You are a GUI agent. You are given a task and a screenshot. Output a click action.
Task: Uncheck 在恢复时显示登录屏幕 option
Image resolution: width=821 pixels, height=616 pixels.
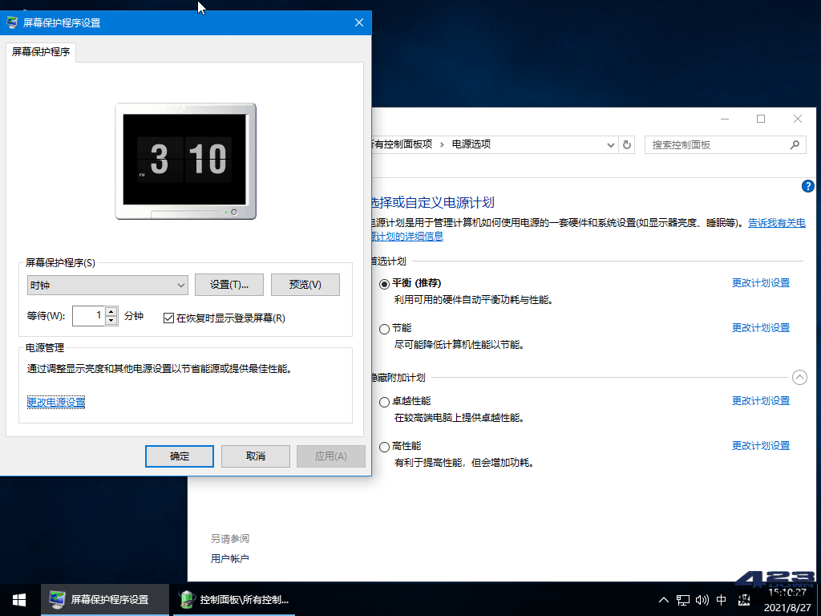pyautogui.click(x=168, y=316)
